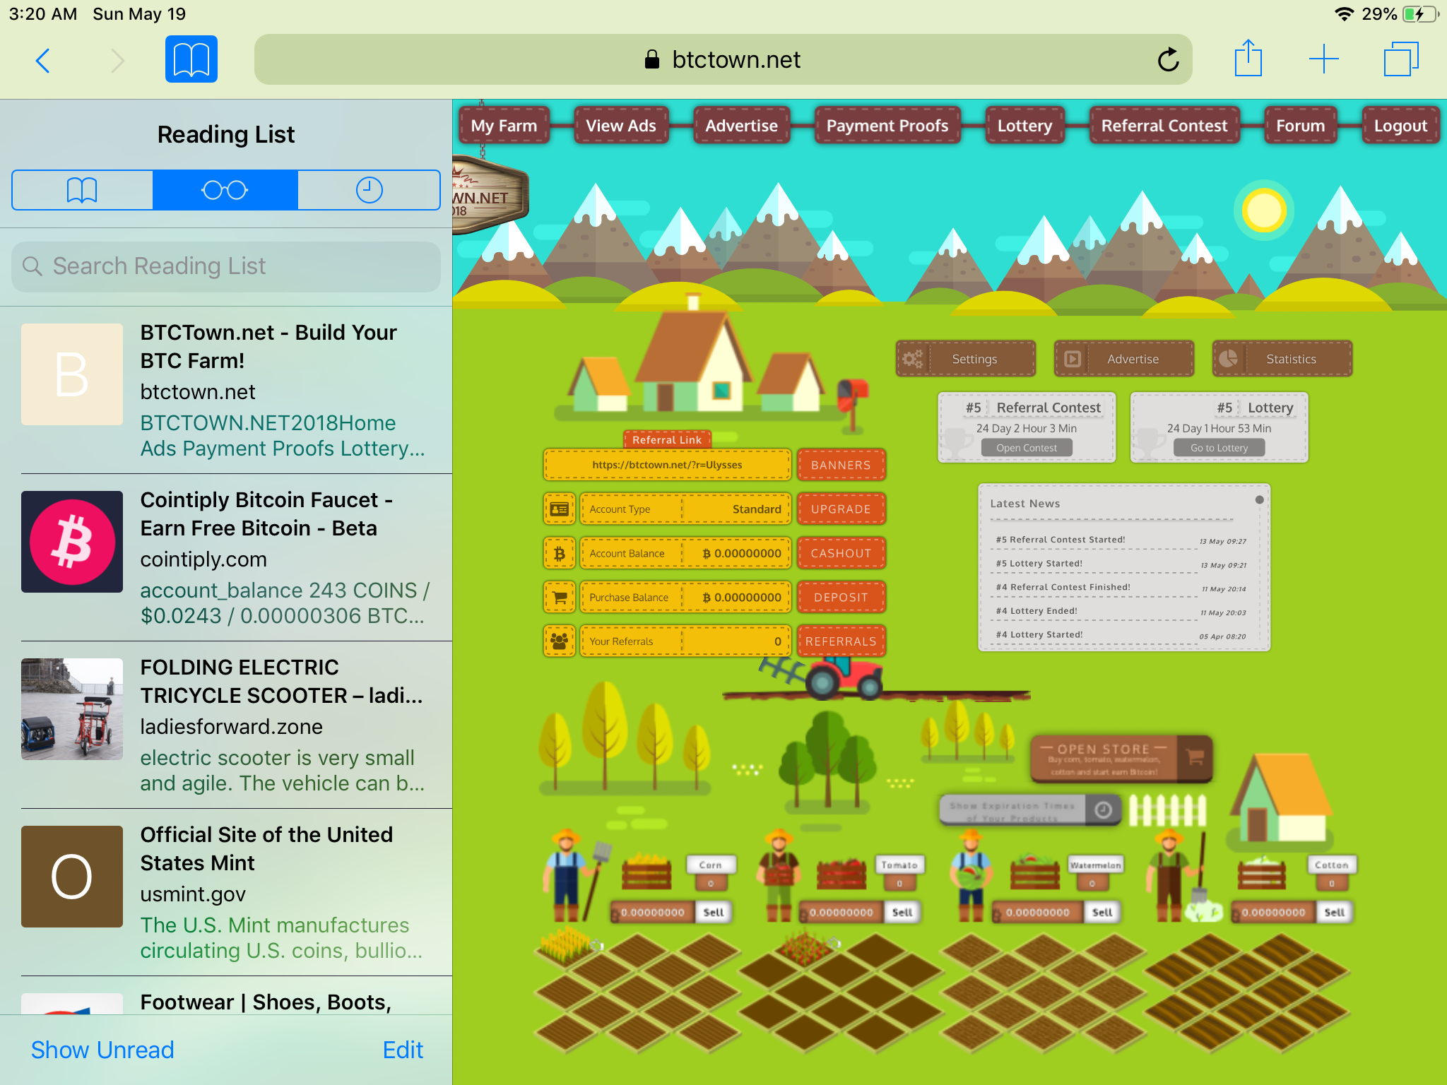Open the Referral Contest top menu item
The width and height of the screenshot is (1447, 1085).
(1164, 126)
